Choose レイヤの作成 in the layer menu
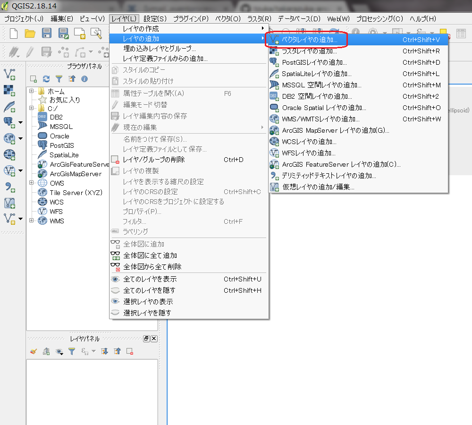This screenshot has height=425, width=472. 189,29
